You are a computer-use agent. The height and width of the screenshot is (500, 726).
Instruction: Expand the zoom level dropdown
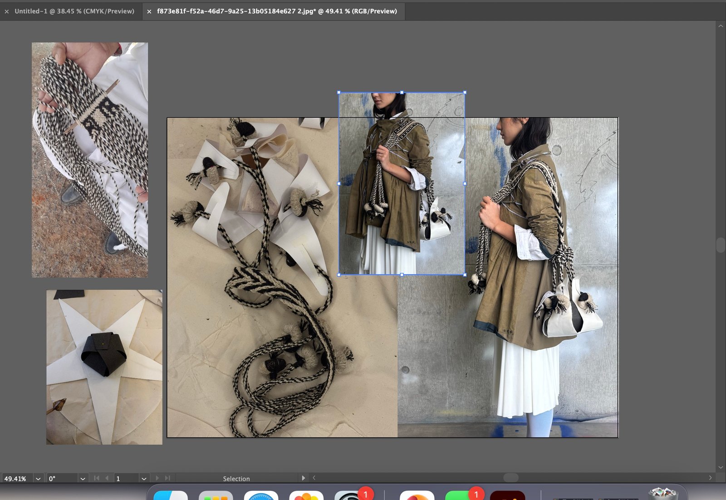point(38,479)
